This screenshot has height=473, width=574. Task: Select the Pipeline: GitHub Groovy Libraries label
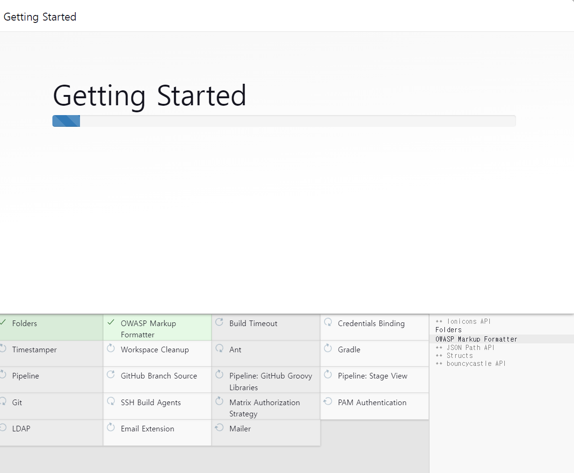pyautogui.click(x=270, y=382)
